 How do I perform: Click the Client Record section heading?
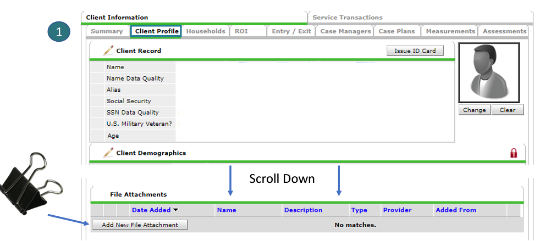click(139, 51)
